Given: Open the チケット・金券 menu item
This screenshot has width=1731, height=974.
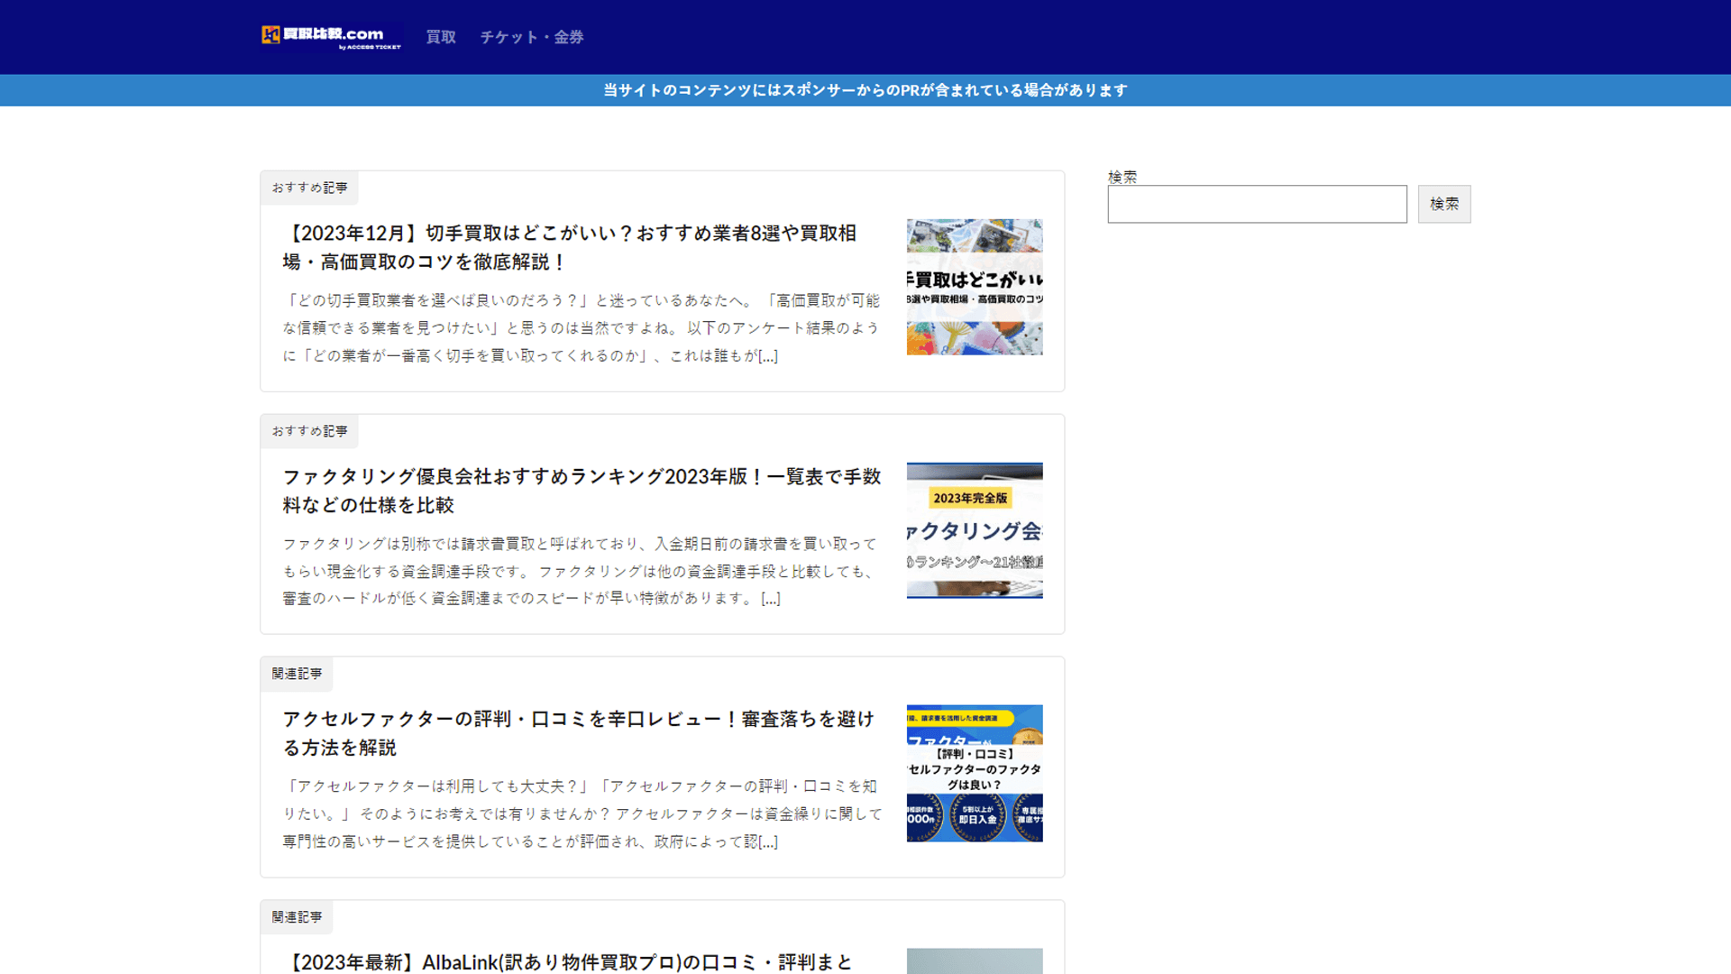Looking at the screenshot, I should 532,37.
